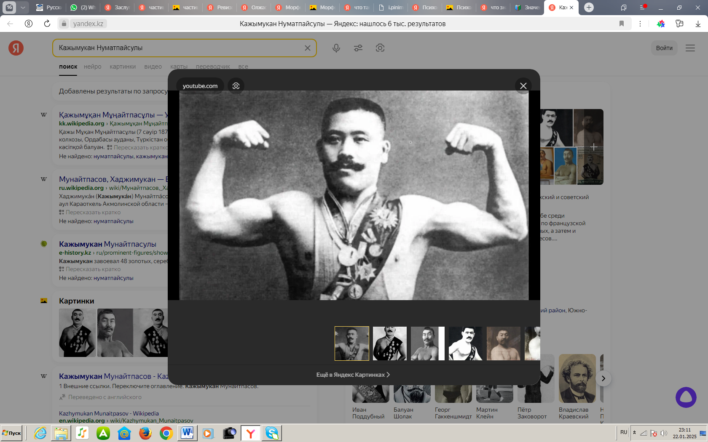
Task: Close the image preview popup
Action: (x=523, y=86)
